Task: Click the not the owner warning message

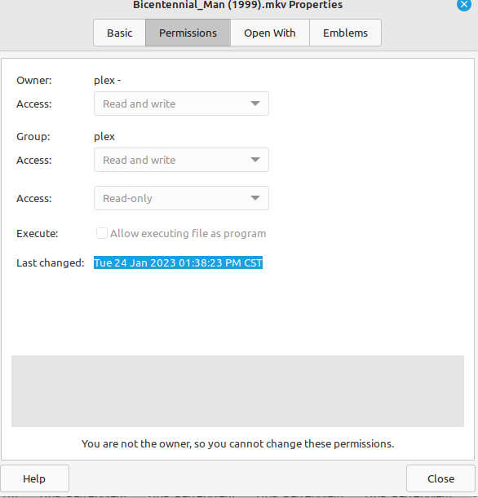Action: pyautogui.click(x=237, y=443)
